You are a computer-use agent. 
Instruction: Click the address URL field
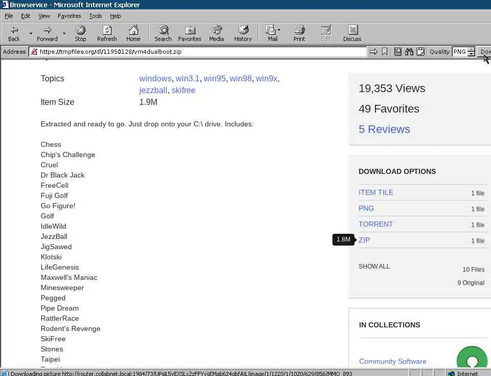coord(197,52)
